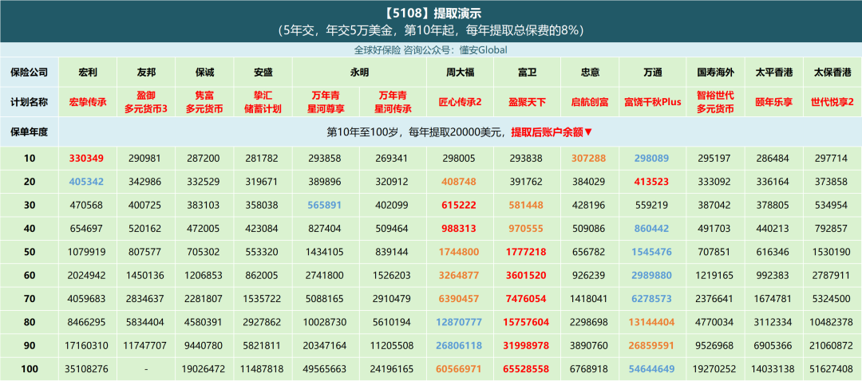Click the 周大福 company header
The image size is (862, 381).
coord(460,72)
